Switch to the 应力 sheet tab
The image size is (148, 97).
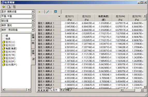(x=55, y=90)
